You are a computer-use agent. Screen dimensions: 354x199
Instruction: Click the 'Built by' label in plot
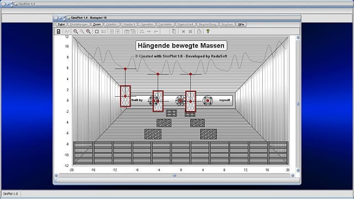pos(137,100)
